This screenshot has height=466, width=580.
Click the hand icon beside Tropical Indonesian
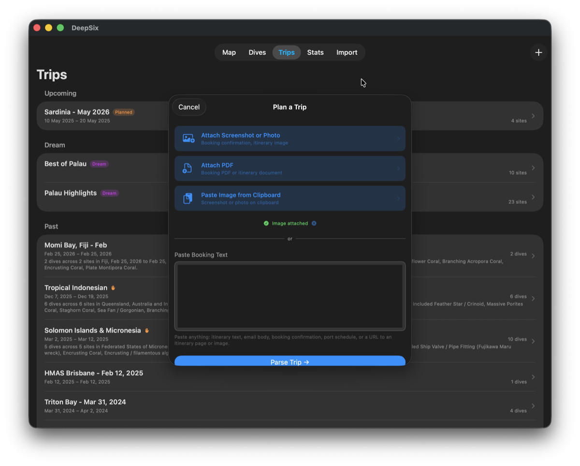click(x=113, y=288)
